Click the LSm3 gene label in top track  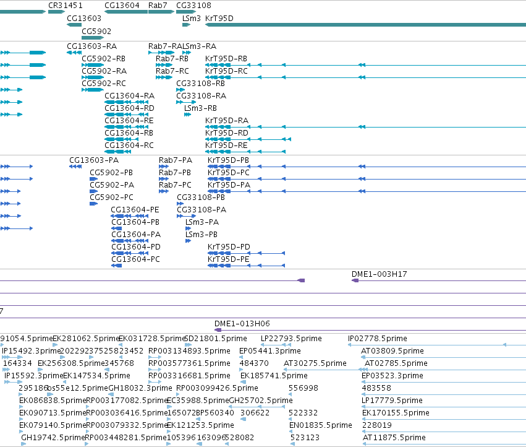[x=192, y=19]
